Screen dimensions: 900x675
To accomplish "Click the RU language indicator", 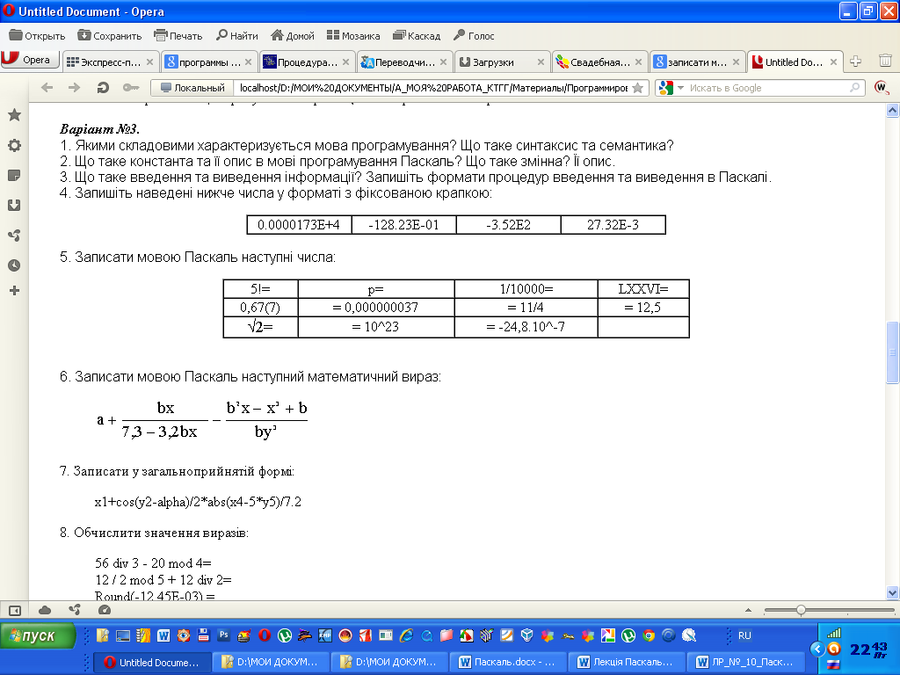I will (744, 635).
